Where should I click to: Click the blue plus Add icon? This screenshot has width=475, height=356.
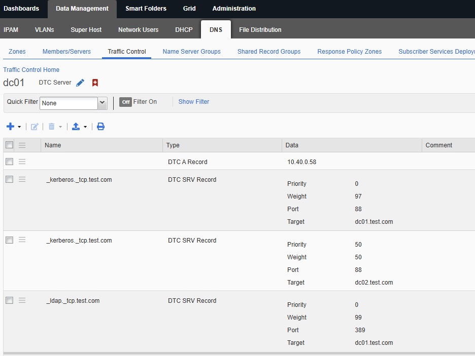pyautogui.click(x=10, y=126)
